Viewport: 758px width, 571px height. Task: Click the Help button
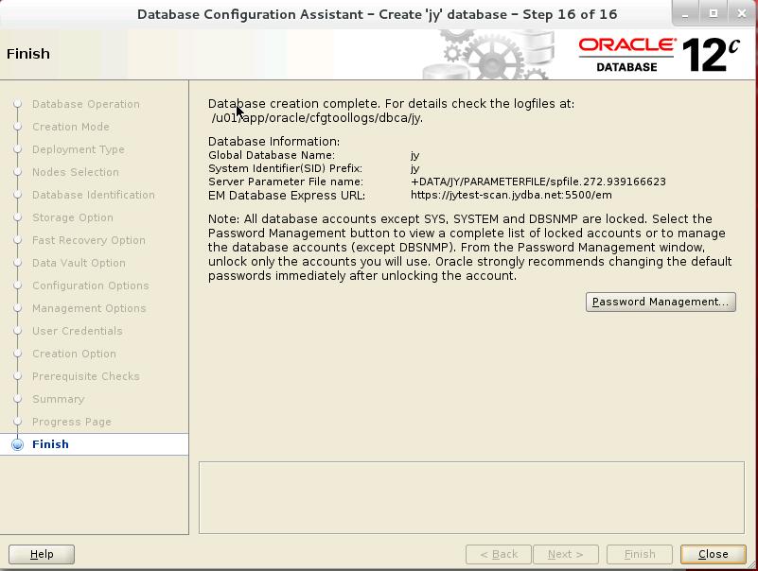click(42, 554)
